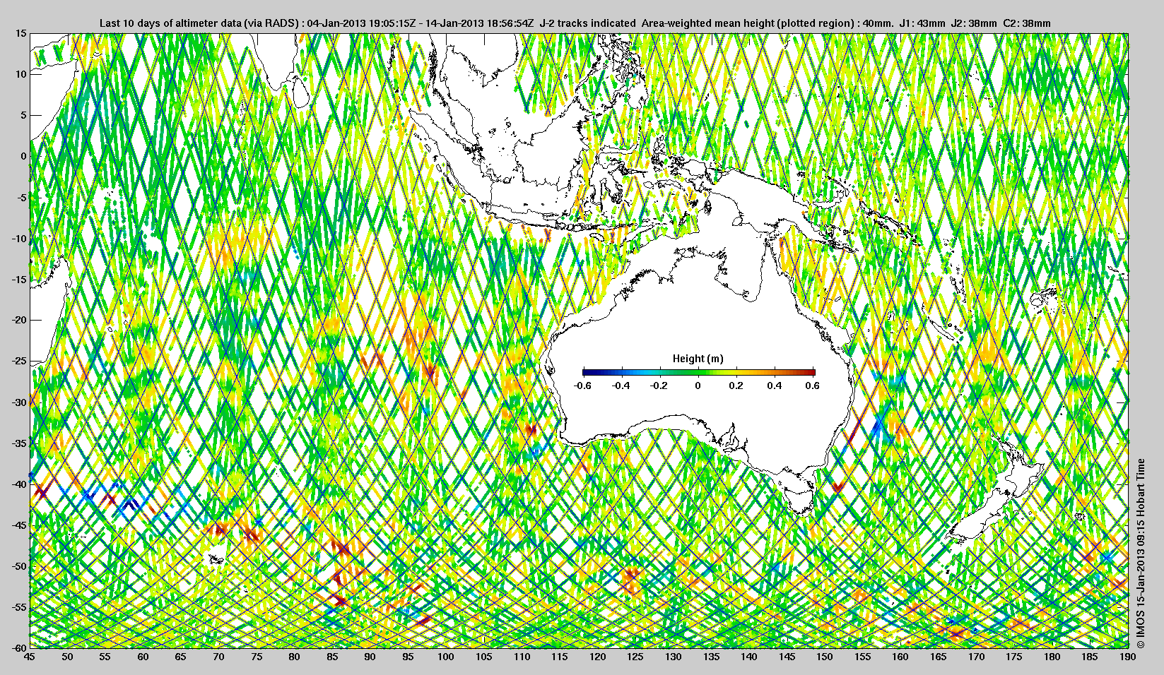Viewport: 1164px width, 675px height.
Task: Click the y-axis latitude label -60
Action: pos(20,647)
